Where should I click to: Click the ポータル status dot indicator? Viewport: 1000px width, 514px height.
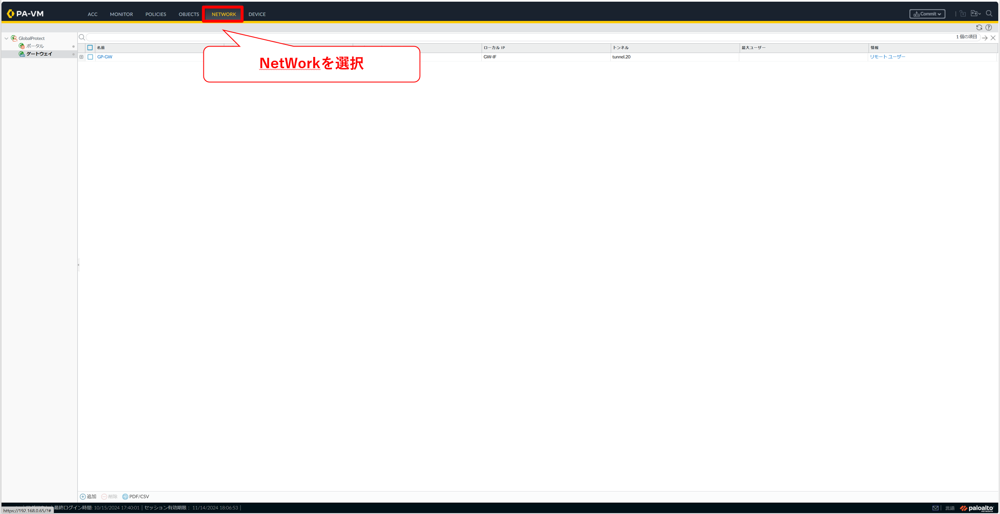click(x=74, y=47)
